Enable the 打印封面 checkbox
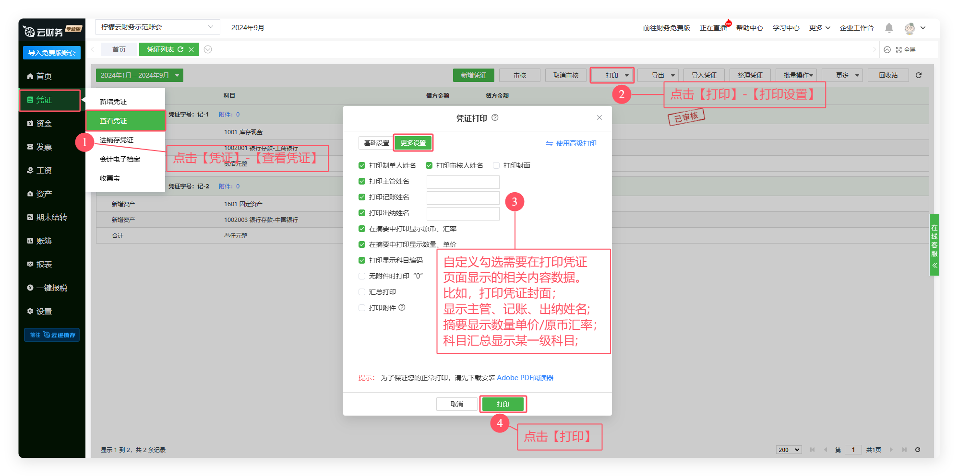Screen dimensions: 958x476 [496, 165]
